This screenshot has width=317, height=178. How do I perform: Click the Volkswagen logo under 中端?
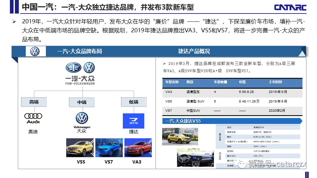point(82,118)
